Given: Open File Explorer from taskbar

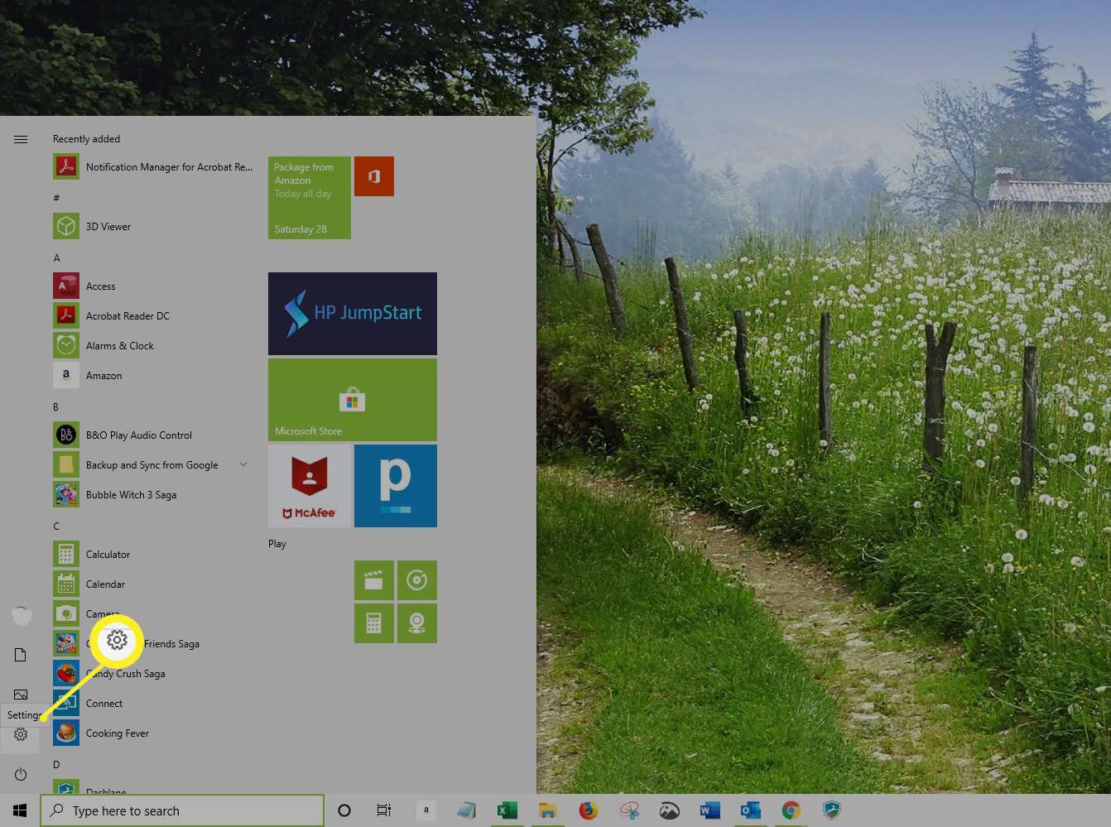Looking at the screenshot, I should coord(547,810).
